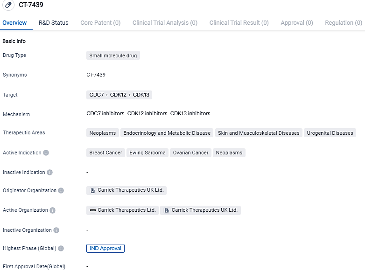The height and width of the screenshot is (278, 365).
Task: Click the CDC7 inhibitors mechanism link
Action: 105,113
